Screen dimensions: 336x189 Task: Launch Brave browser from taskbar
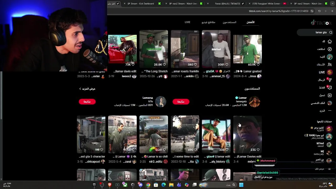click(x=110, y=185)
